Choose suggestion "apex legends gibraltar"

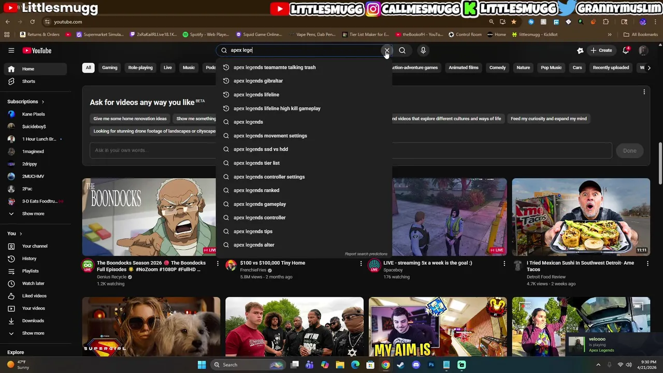click(x=304, y=81)
